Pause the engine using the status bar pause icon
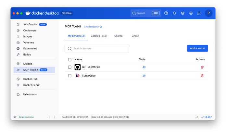This screenshot has height=134, width=226. coord(49,117)
